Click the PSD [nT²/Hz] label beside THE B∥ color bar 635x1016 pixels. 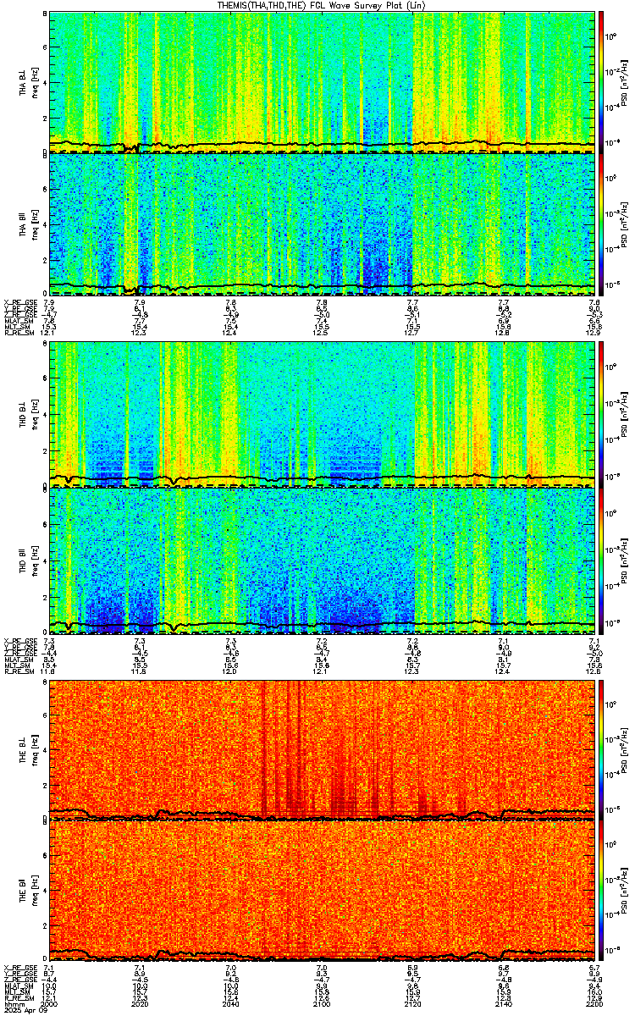624,892
